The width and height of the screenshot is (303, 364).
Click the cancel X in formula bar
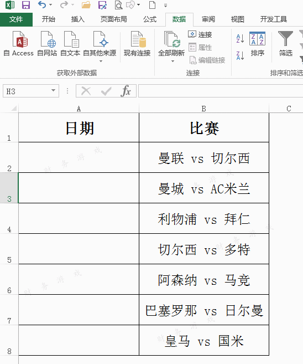pyautogui.click(x=86, y=91)
